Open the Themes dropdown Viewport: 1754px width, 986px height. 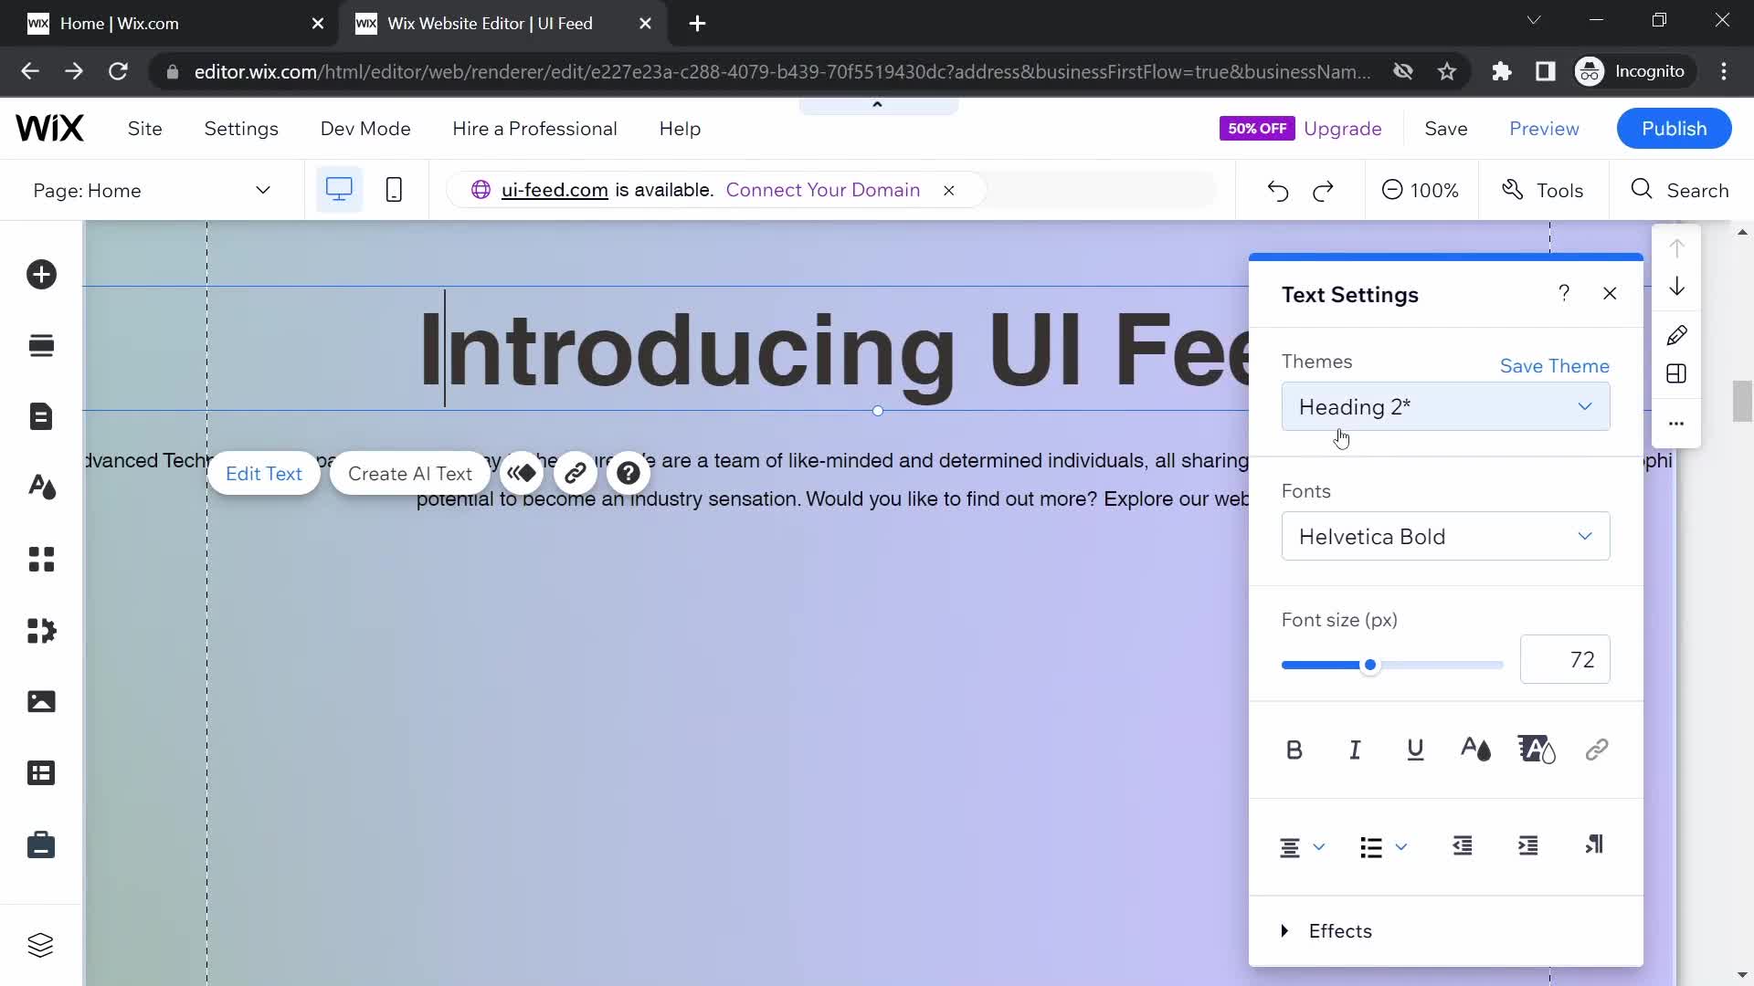coord(1444,407)
